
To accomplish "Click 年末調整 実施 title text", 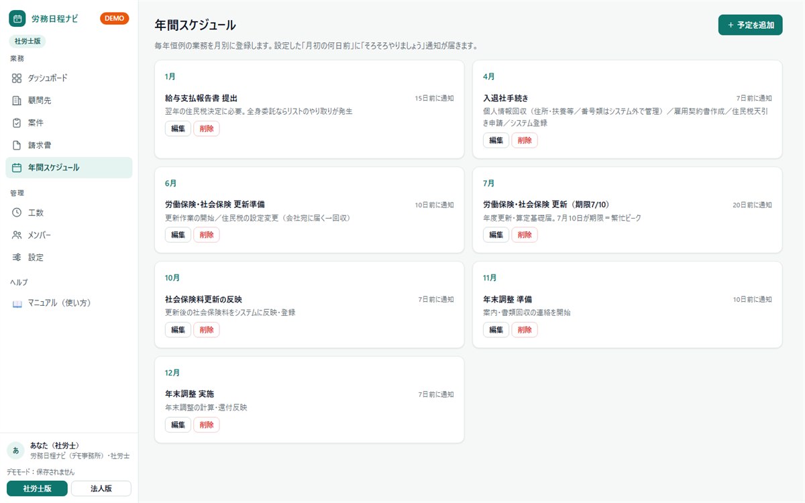I will point(189,394).
